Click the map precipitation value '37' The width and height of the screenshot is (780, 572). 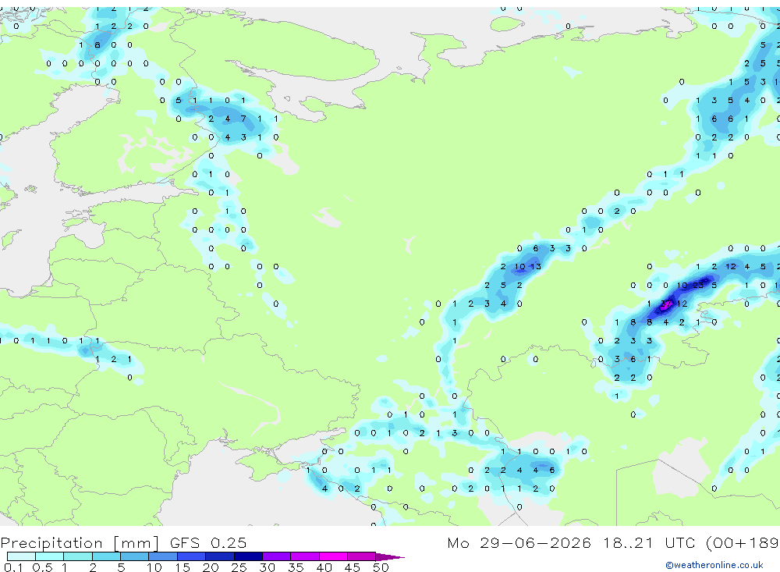click(665, 304)
